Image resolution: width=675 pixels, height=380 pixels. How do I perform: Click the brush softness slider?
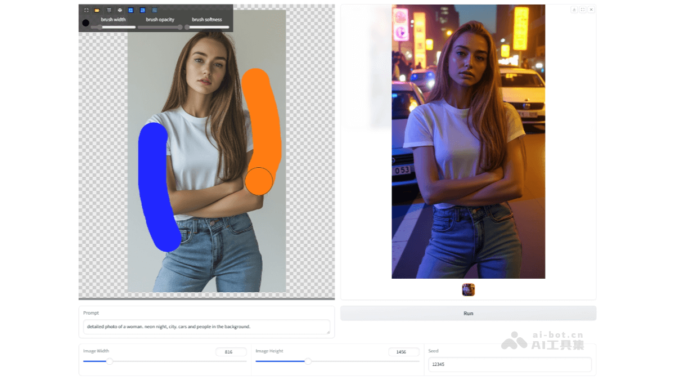pyautogui.click(x=207, y=27)
